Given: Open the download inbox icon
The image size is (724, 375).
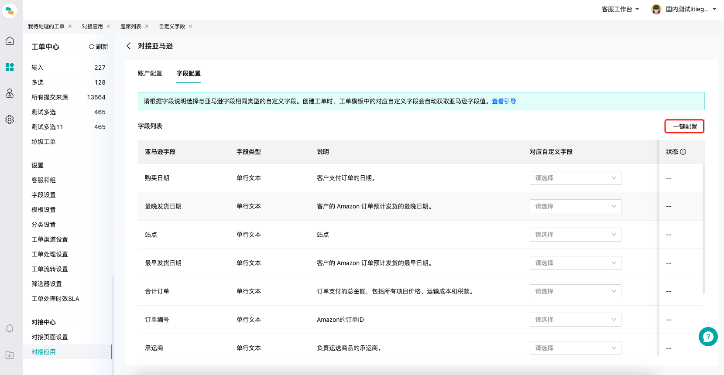Looking at the screenshot, I should 10,355.
